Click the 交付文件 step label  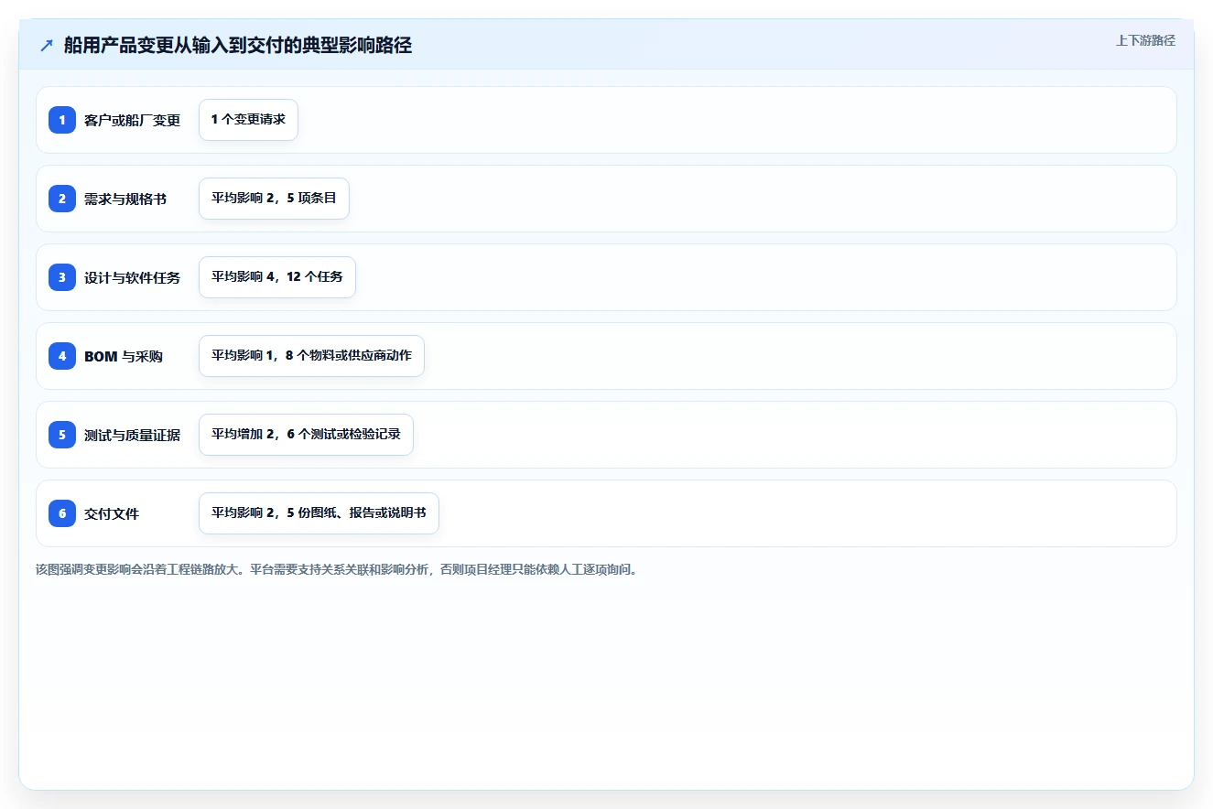point(112,514)
